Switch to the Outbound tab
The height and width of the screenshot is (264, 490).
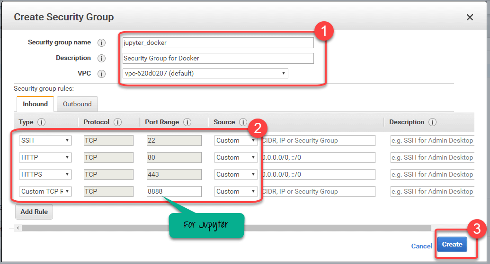pyautogui.click(x=77, y=104)
